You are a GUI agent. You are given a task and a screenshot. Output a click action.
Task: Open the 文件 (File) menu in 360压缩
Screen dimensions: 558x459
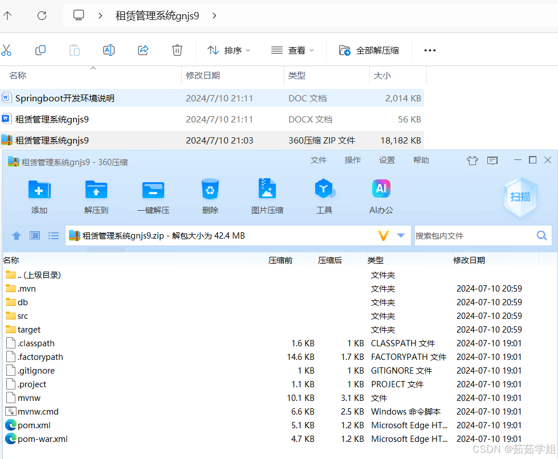(x=319, y=160)
